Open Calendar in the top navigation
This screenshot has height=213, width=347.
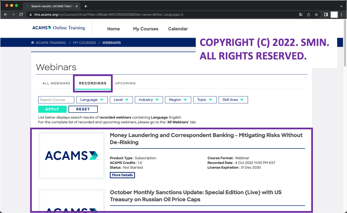pos(178,29)
